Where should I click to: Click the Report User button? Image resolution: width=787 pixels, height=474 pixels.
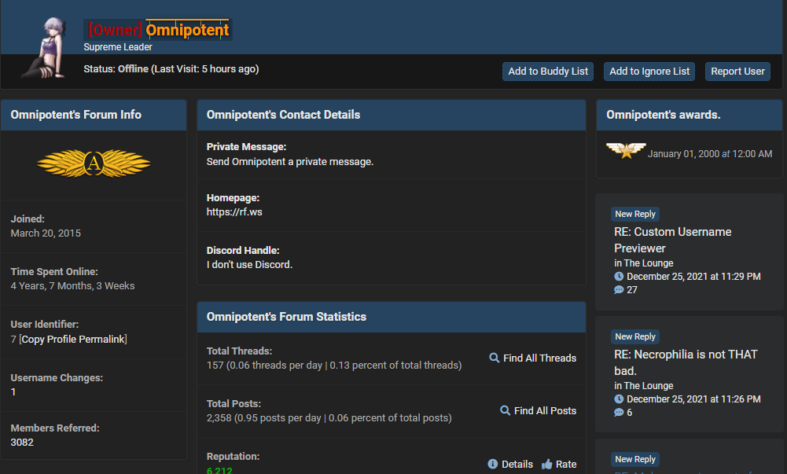tap(737, 72)
